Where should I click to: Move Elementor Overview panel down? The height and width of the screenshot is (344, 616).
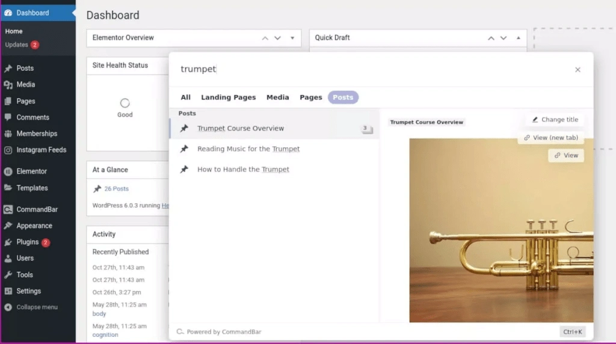[x=277, y=38]
